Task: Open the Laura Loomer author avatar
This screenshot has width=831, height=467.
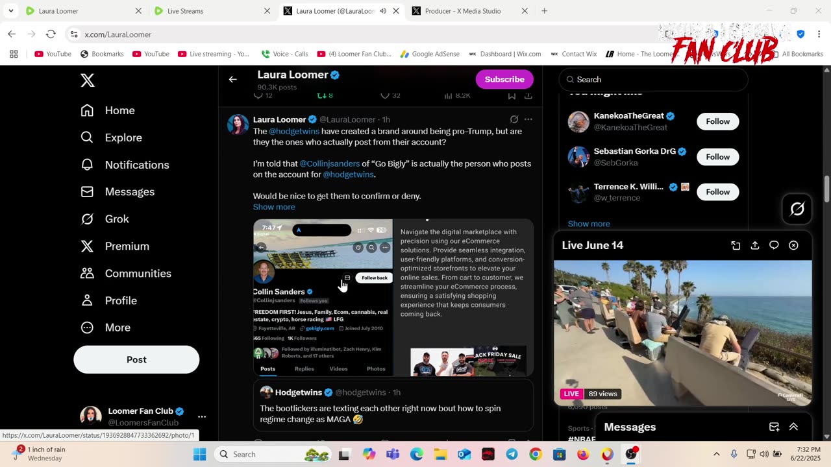Action: pyautogui.click(x=238, y=124)
